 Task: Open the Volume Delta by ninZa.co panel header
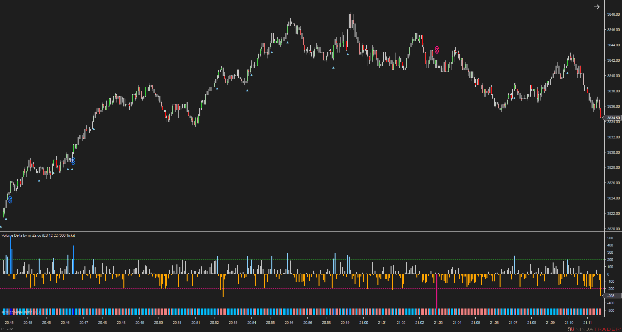[x=38, y=235]
